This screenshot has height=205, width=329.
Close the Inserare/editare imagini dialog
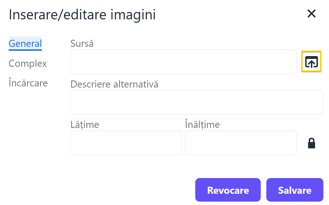[312, 14]
